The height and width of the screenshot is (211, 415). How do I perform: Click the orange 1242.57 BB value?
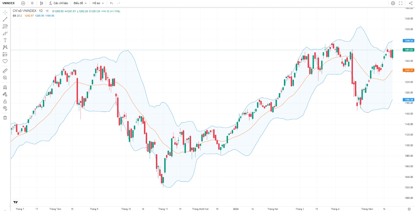coord(29,16)
